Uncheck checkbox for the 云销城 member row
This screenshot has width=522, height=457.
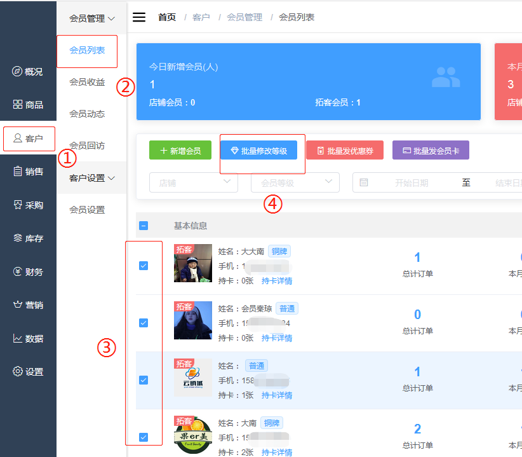pos(144,380)
